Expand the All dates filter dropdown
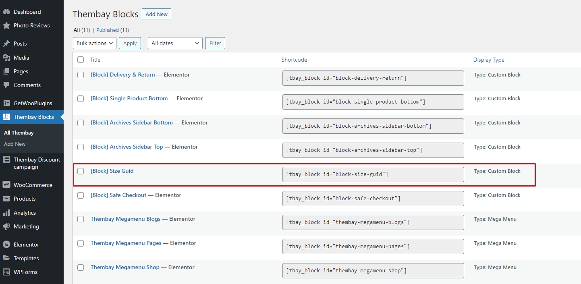Image resolution: width=581 pixels, height=284 pixels. pyautogui.click(x=175, y=43)
